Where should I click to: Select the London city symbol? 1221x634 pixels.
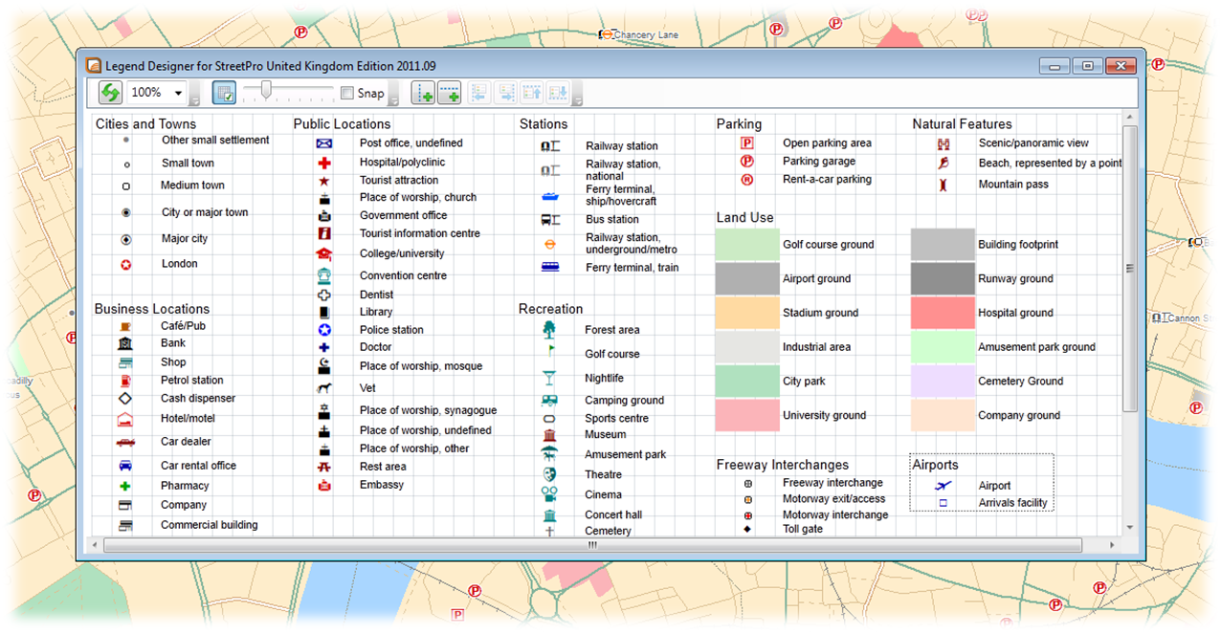click(126, 264)
